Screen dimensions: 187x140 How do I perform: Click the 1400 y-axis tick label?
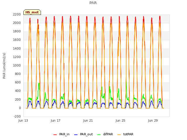pos(17,48)
